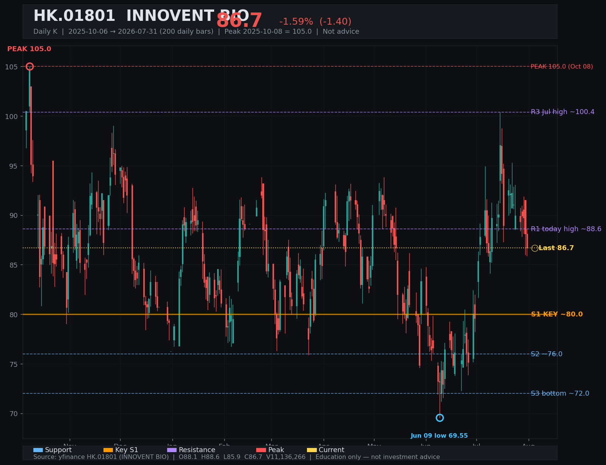Click the "R1 today high ~88.6" resistance label
The height and width of the screenshot is (465, 606).
(566, 229)
